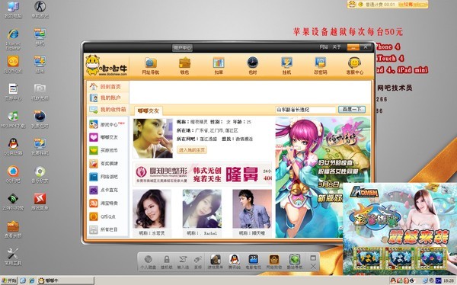Open the MP3/MP4 music note desktop icon

[x=13, y=120]
